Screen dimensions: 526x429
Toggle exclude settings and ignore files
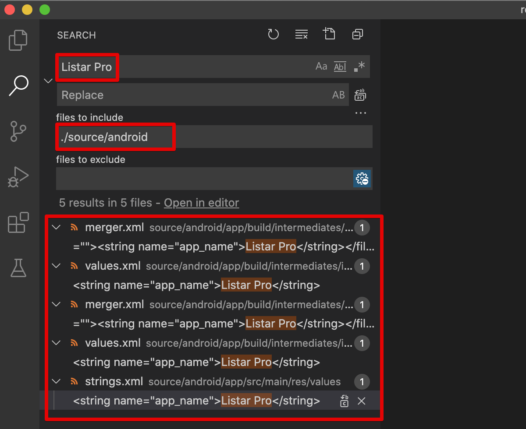(362, 179)
